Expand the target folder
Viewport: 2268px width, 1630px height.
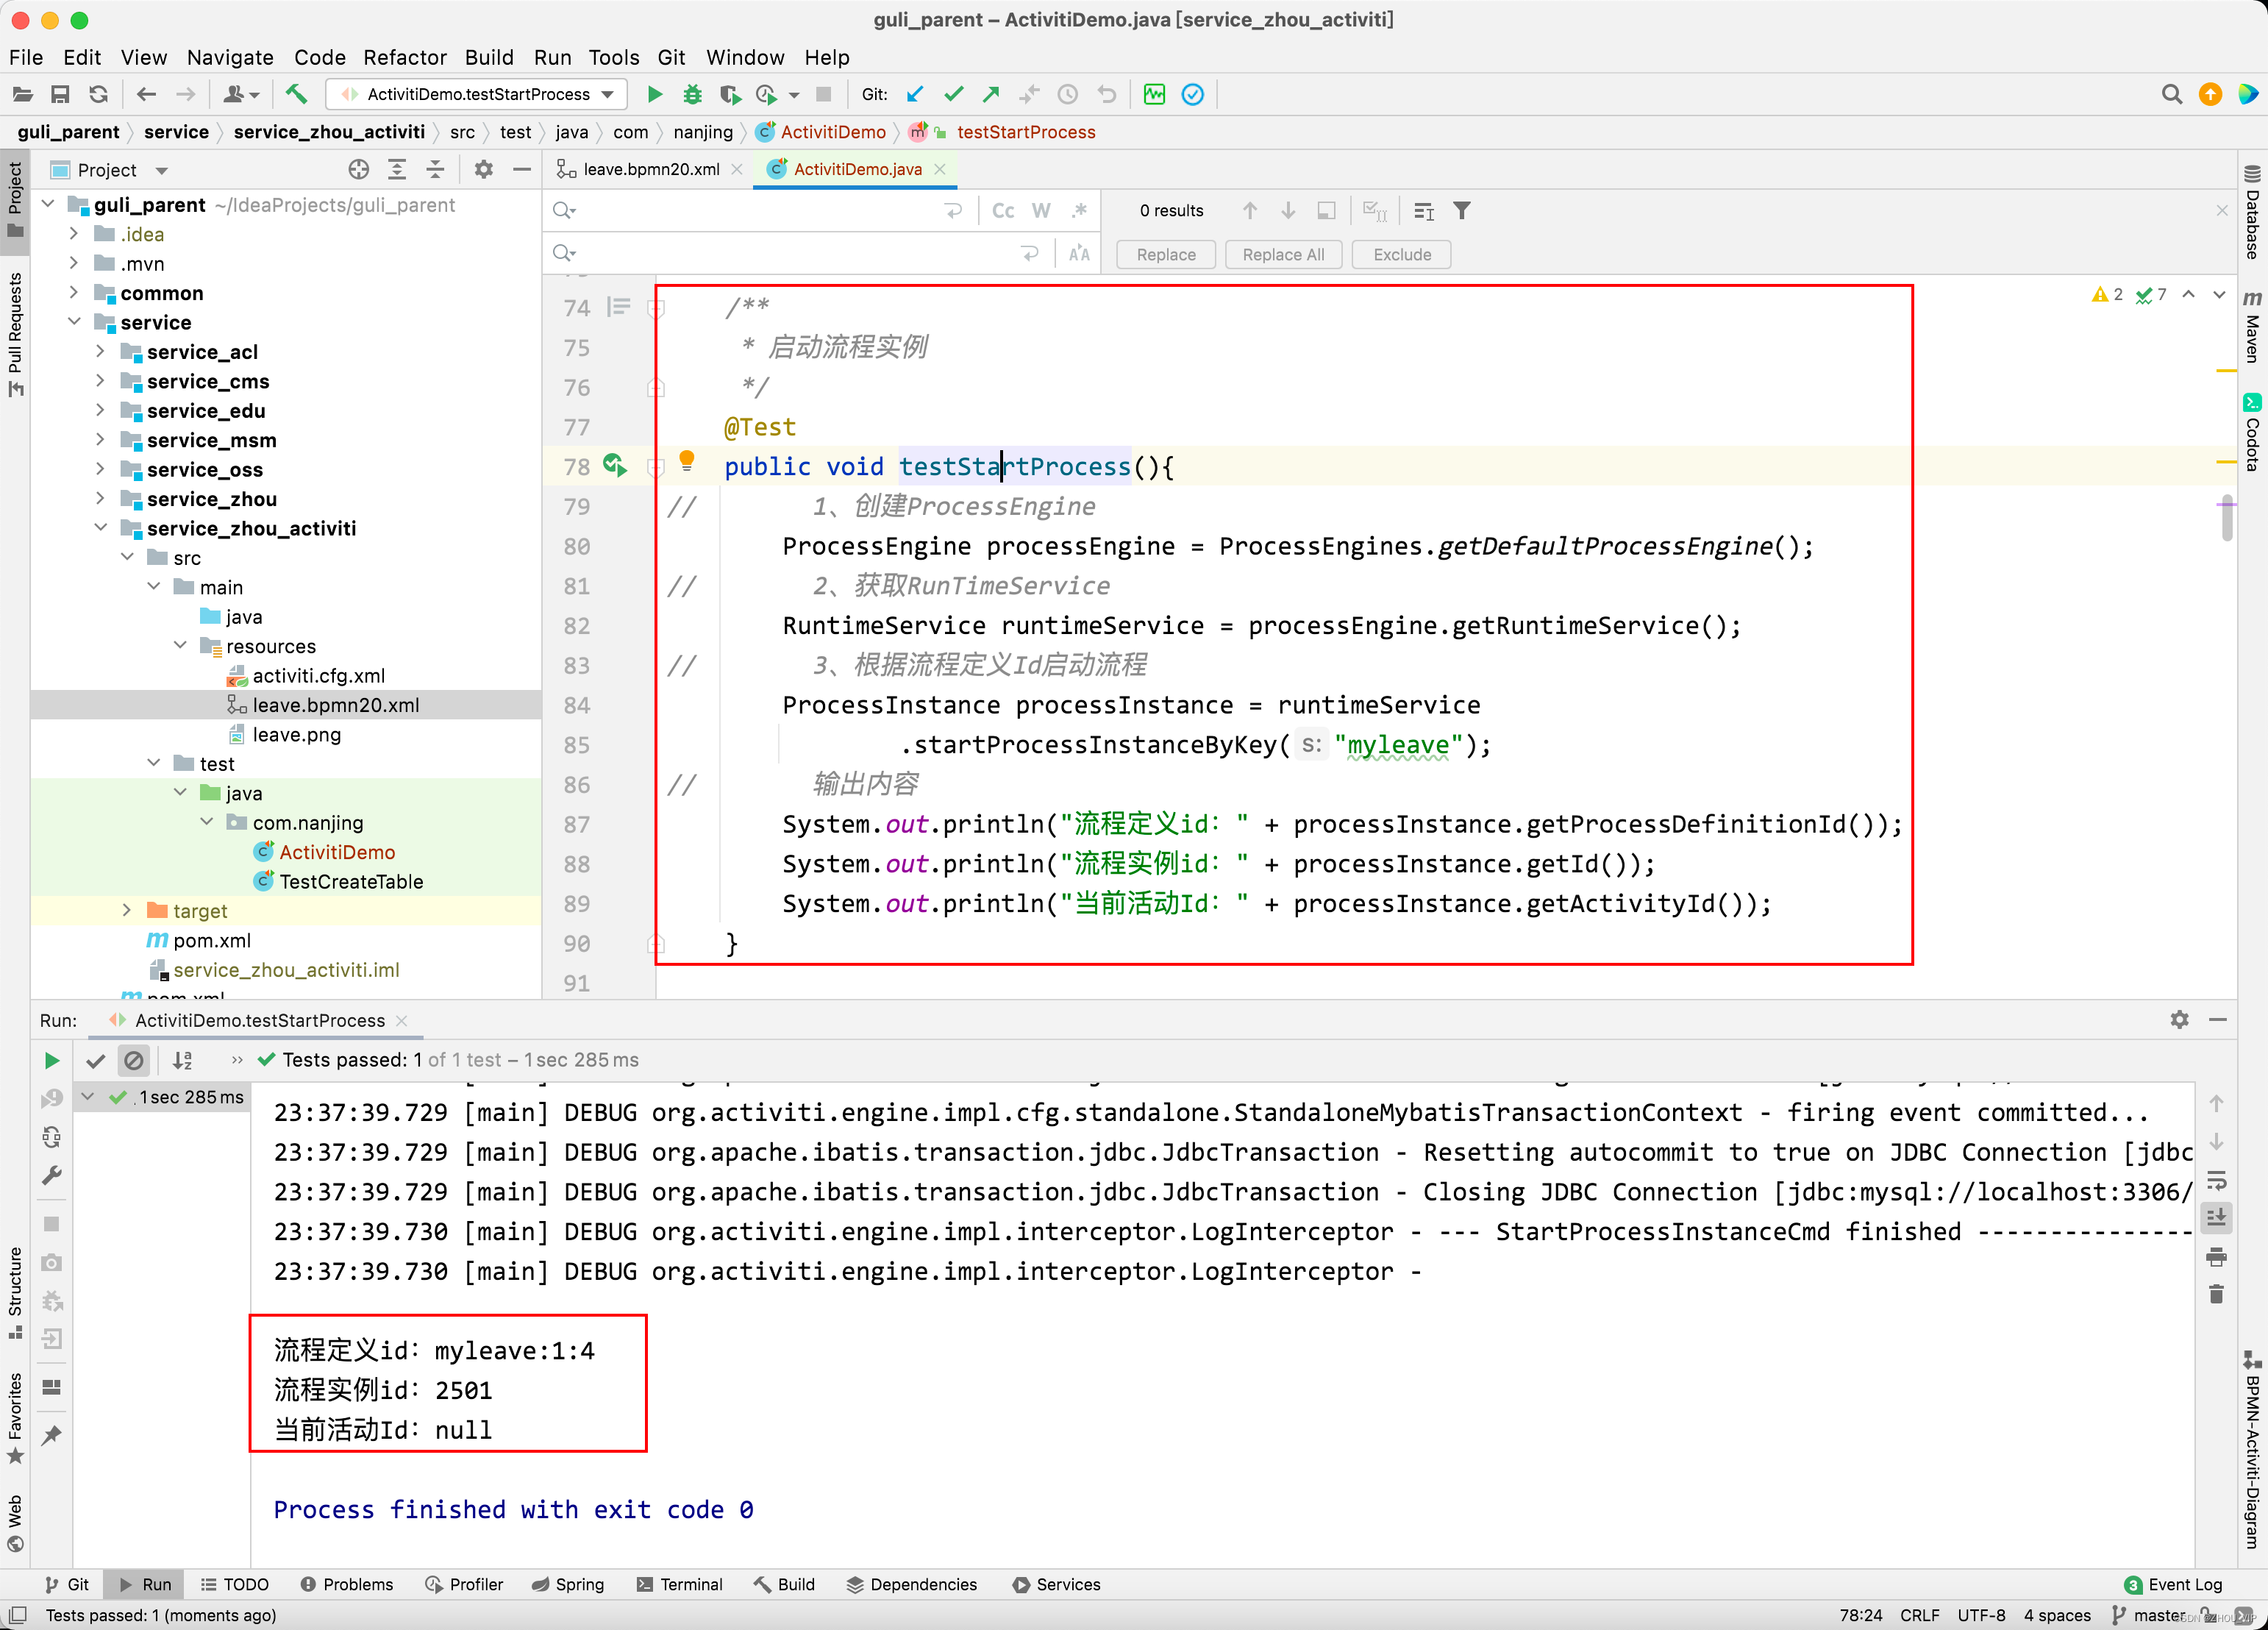(127, 910)
